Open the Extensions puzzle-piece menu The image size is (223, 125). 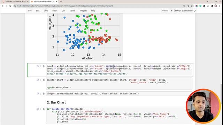click(x=204, y=6)
